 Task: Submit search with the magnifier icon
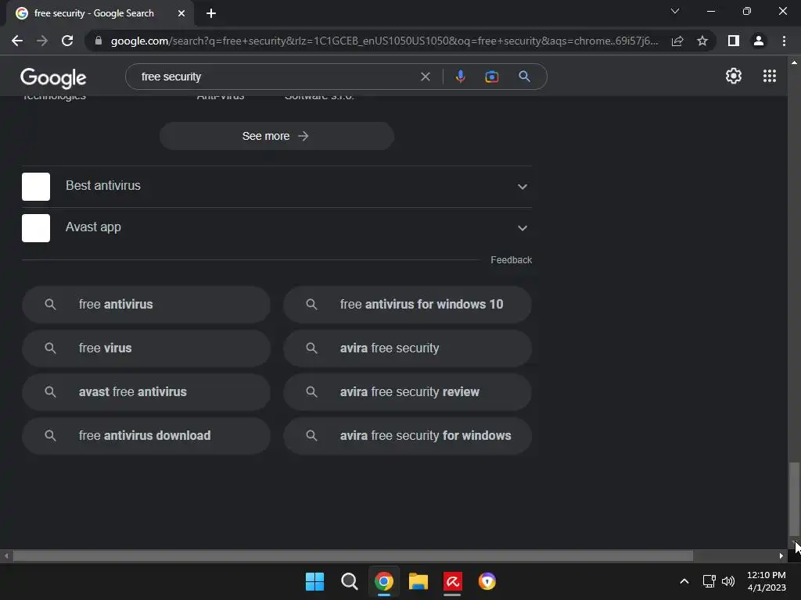coord(524,77)
